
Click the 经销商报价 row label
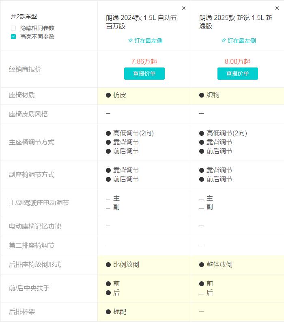(x=25, y=69)
